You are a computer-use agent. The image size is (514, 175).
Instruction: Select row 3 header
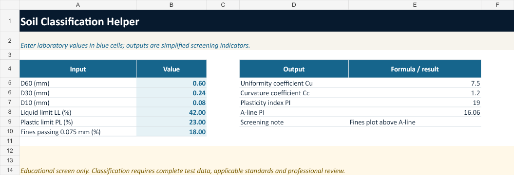[10, 54]
